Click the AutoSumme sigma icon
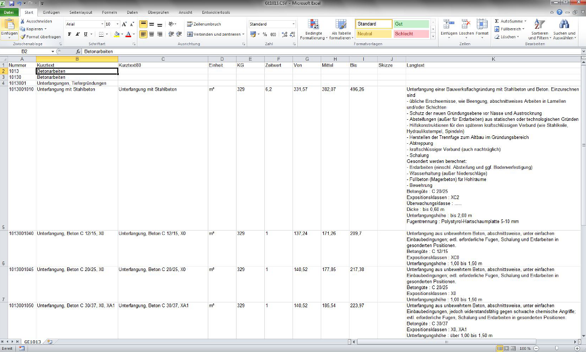This screenshot has height=352, width=586. tap(497, 21)
